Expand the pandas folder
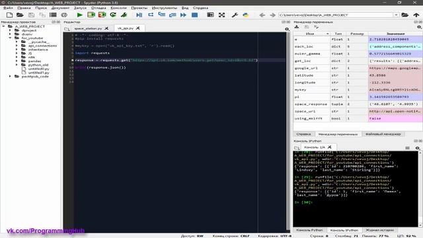The height and width of the screenshot is (238, 423). pyautogui.click(x=17, y=61)
